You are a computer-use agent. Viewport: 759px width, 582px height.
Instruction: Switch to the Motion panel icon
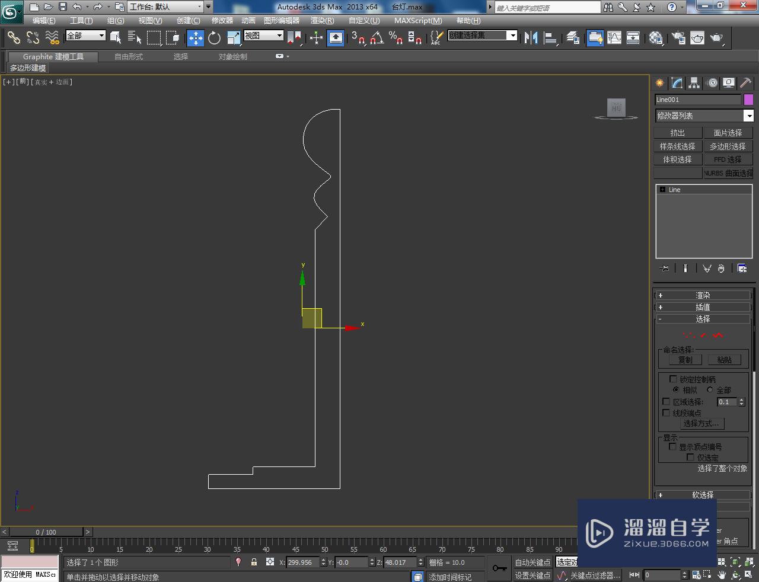[x=712, y=83]
